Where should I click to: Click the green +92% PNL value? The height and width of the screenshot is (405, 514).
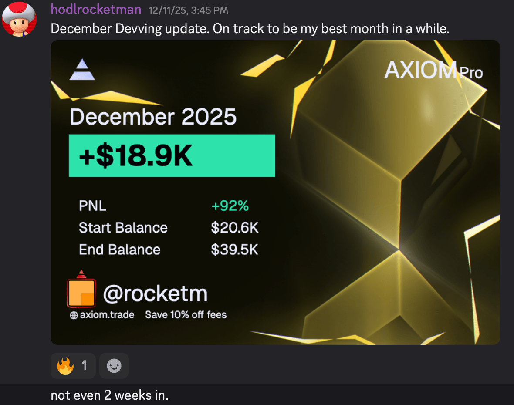click(230, 206)
